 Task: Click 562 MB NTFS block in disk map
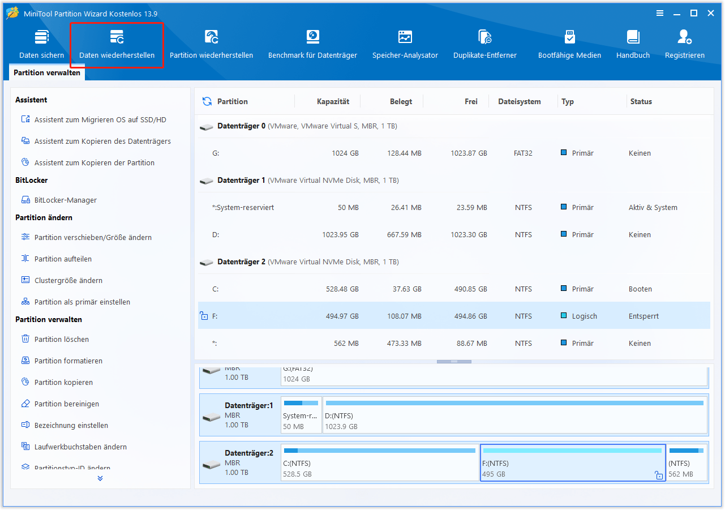click(687, 462)
